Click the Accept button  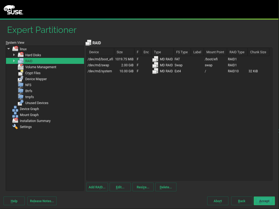tap(264, 201)
